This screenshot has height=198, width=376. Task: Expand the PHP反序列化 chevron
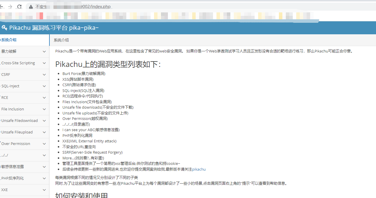pyautogui.click(x=44, y=178)
